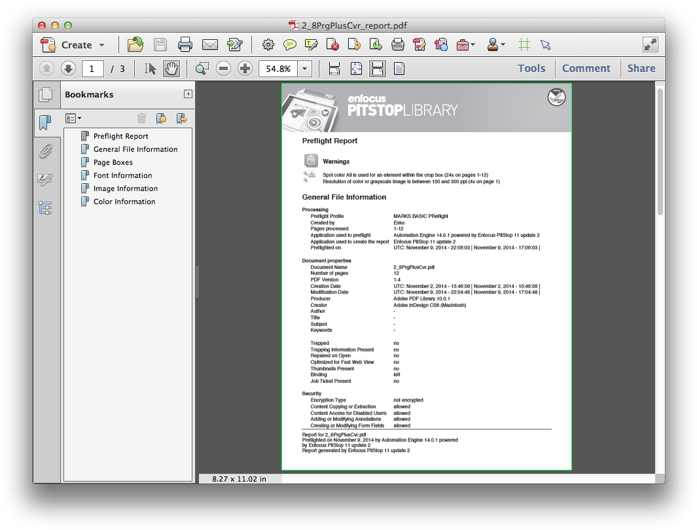
Task: Click the 54.8% zoom value field
Action: pyautogui.click(x=278, y=69)
